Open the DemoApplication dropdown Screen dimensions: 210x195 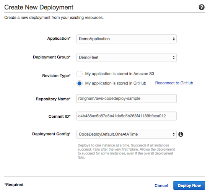(126, 39)
